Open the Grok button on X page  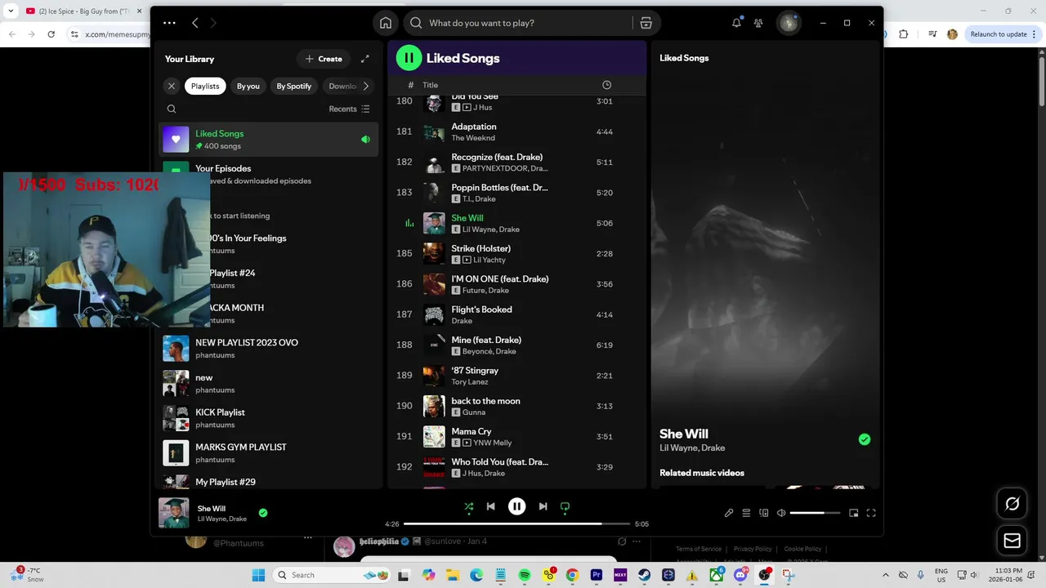point(1012,504)
